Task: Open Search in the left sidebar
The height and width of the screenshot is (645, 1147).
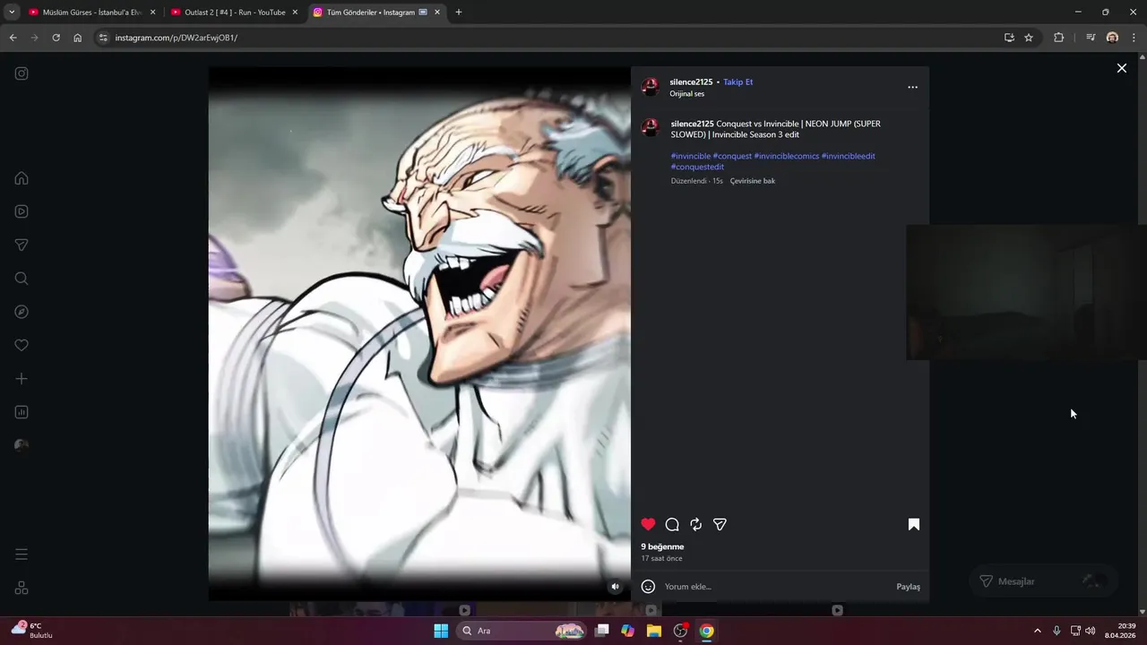Action: [x=22, y=279]
